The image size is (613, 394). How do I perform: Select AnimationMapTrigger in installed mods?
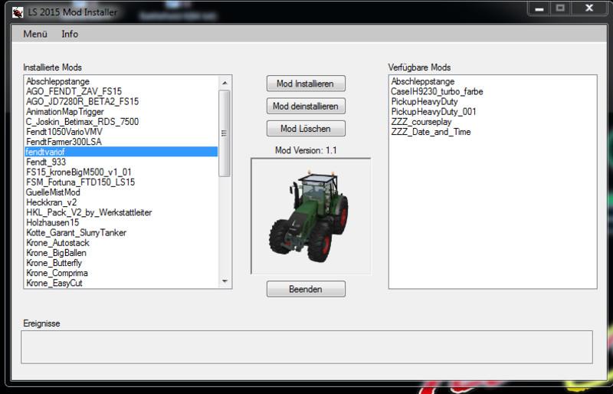pos(65,111)
